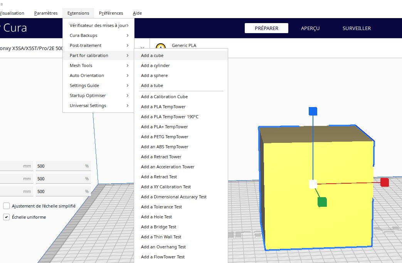The height and width of the screenshot is (263, 402).
Task: Click the Y scale percentage field
Action: (x=63, y=179)
